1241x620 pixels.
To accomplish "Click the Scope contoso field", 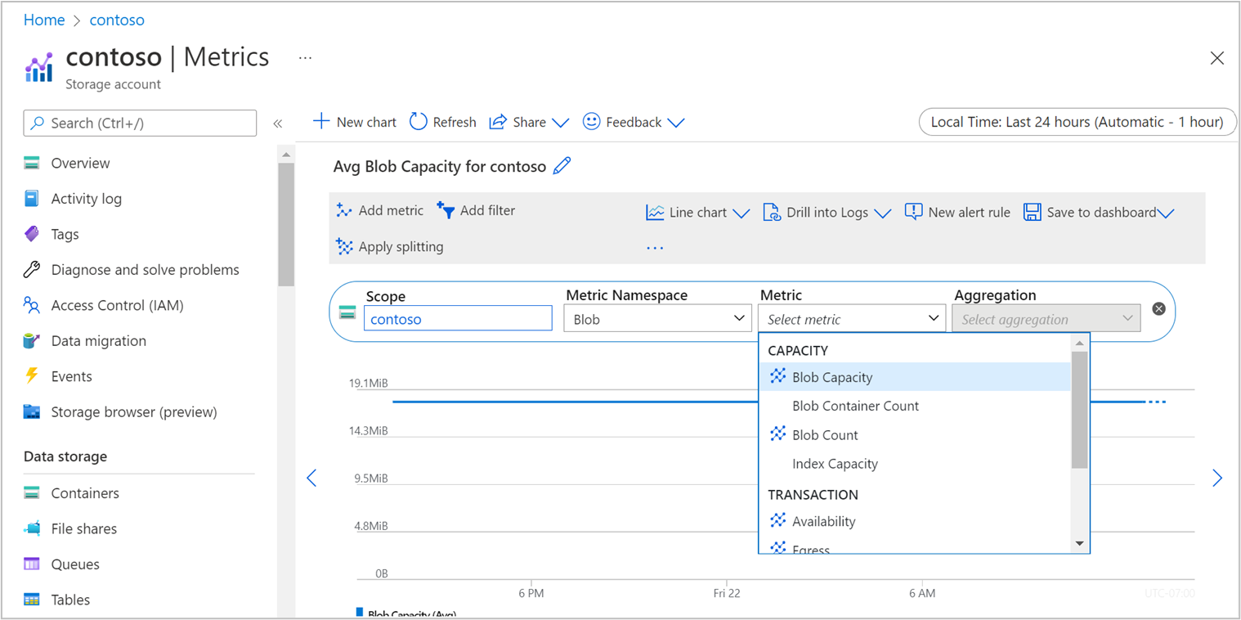I will pyautogui.click(x=458, y=319).
